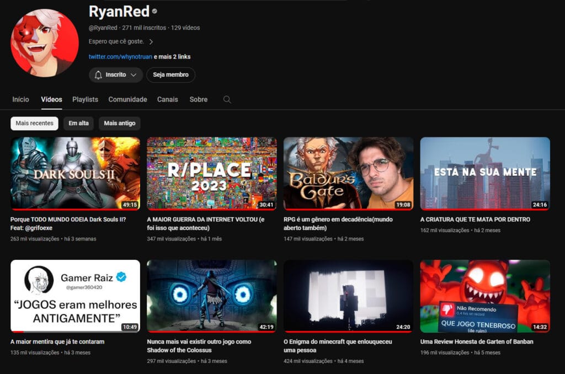
Task: Expand the Inscrito subscription dropdown arrow
Action: point(134,75)
